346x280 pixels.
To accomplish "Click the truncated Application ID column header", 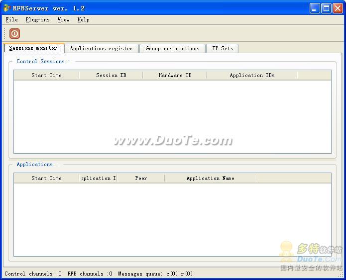I will click(x=98, y=178).
